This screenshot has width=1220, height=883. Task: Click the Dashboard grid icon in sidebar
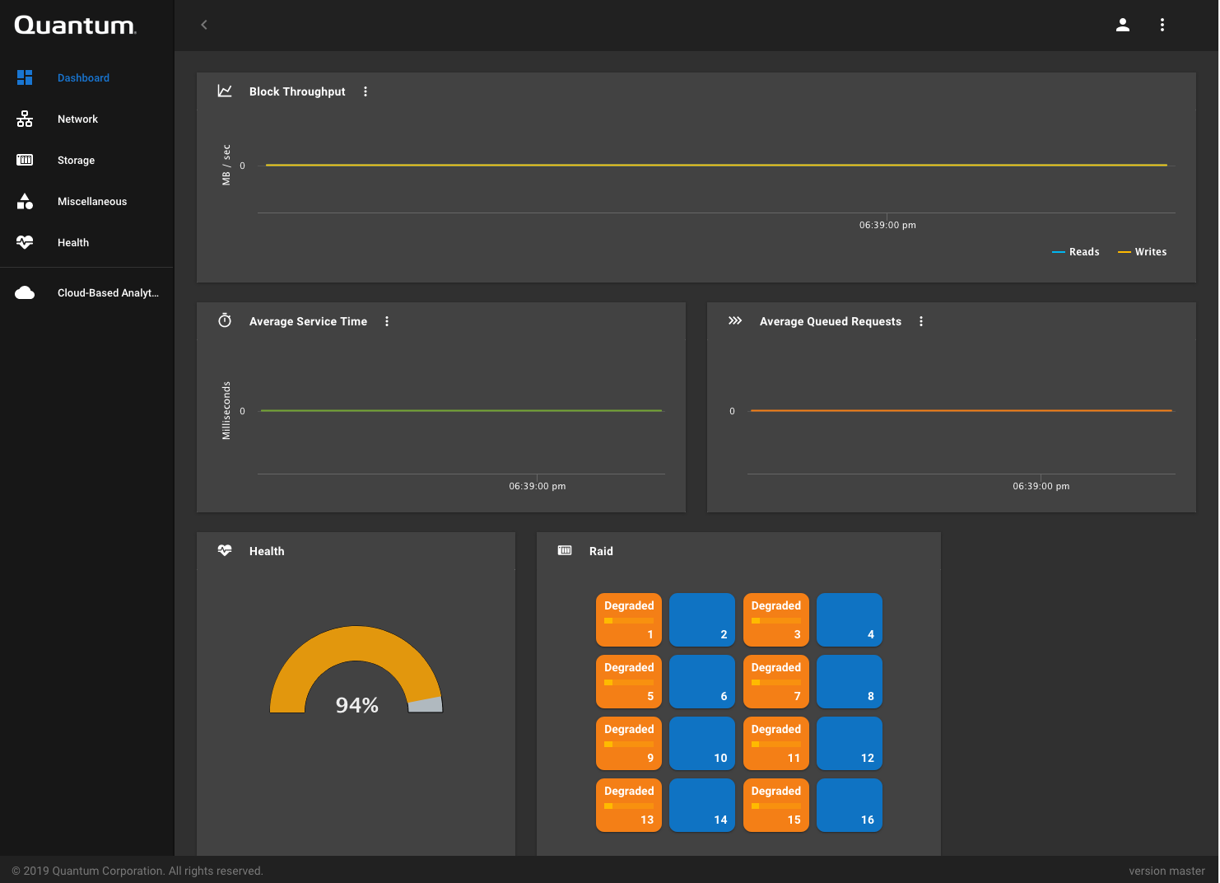25,77
